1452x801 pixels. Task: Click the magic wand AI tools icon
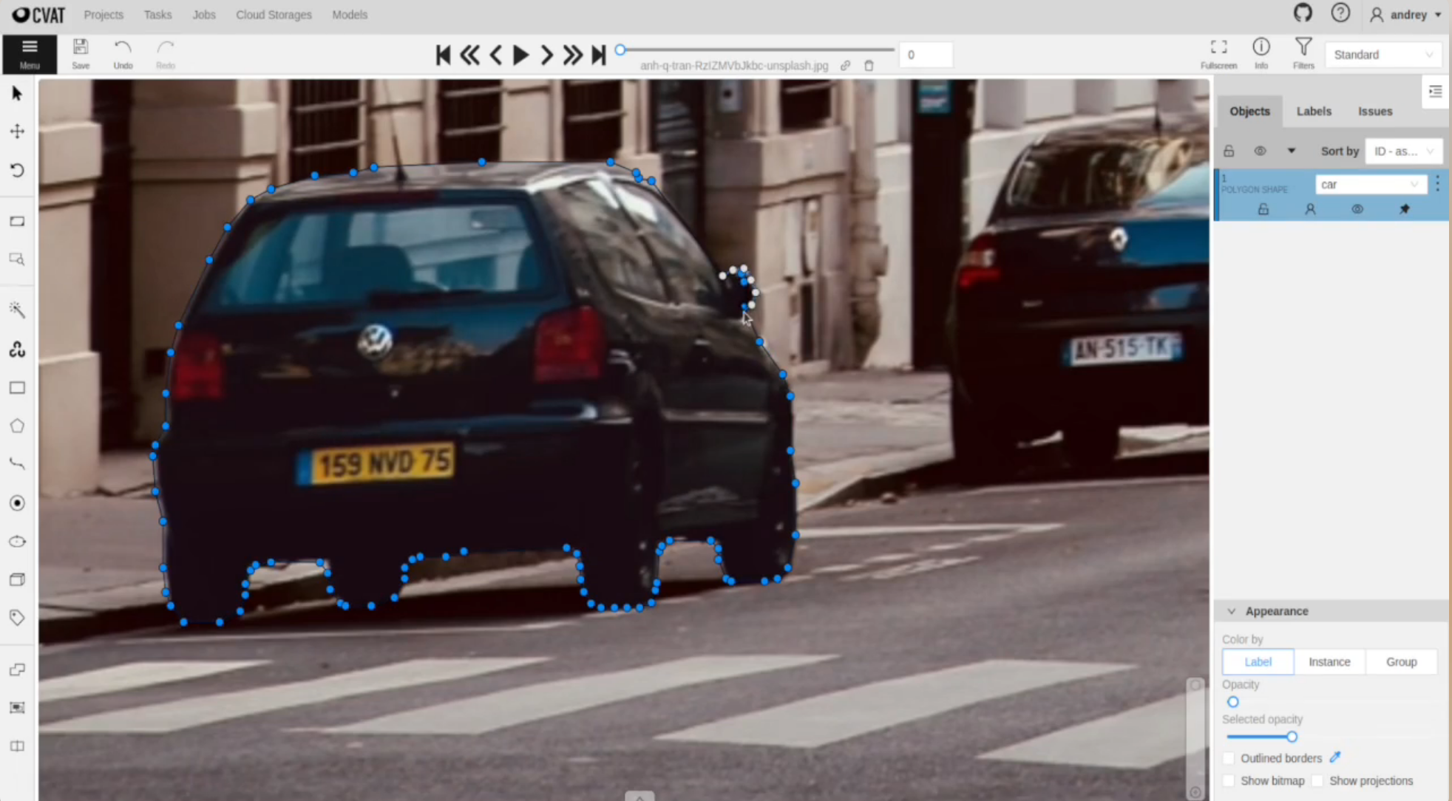pos(17,310)
